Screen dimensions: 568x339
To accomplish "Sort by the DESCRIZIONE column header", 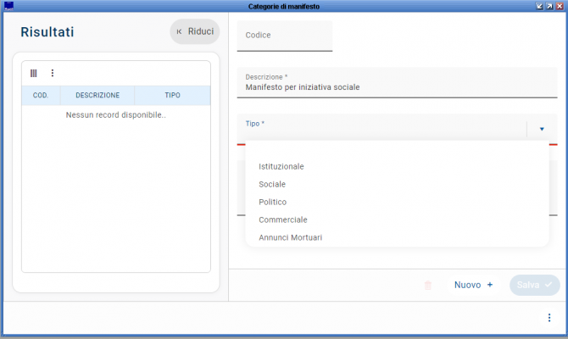I will [97, 95].
